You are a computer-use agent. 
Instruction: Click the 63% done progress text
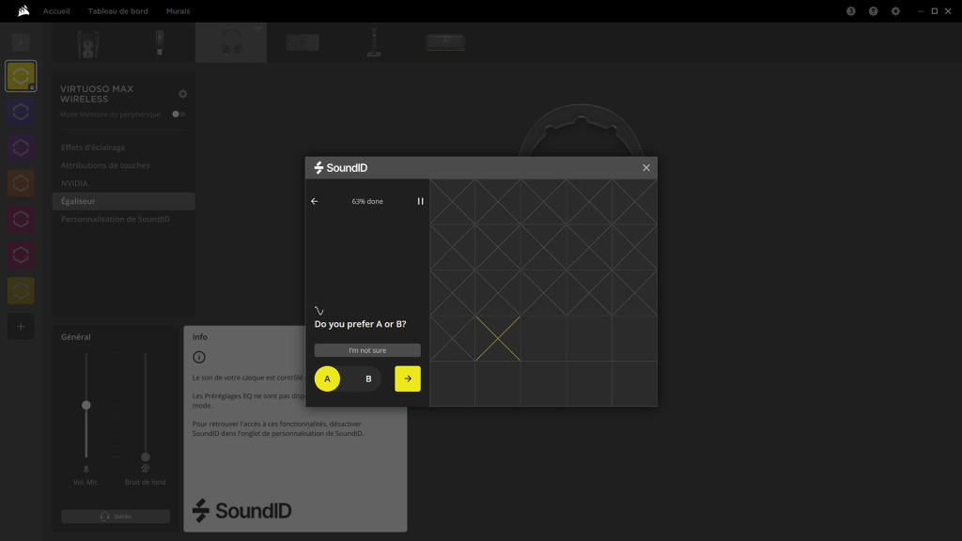pos(367,201)
